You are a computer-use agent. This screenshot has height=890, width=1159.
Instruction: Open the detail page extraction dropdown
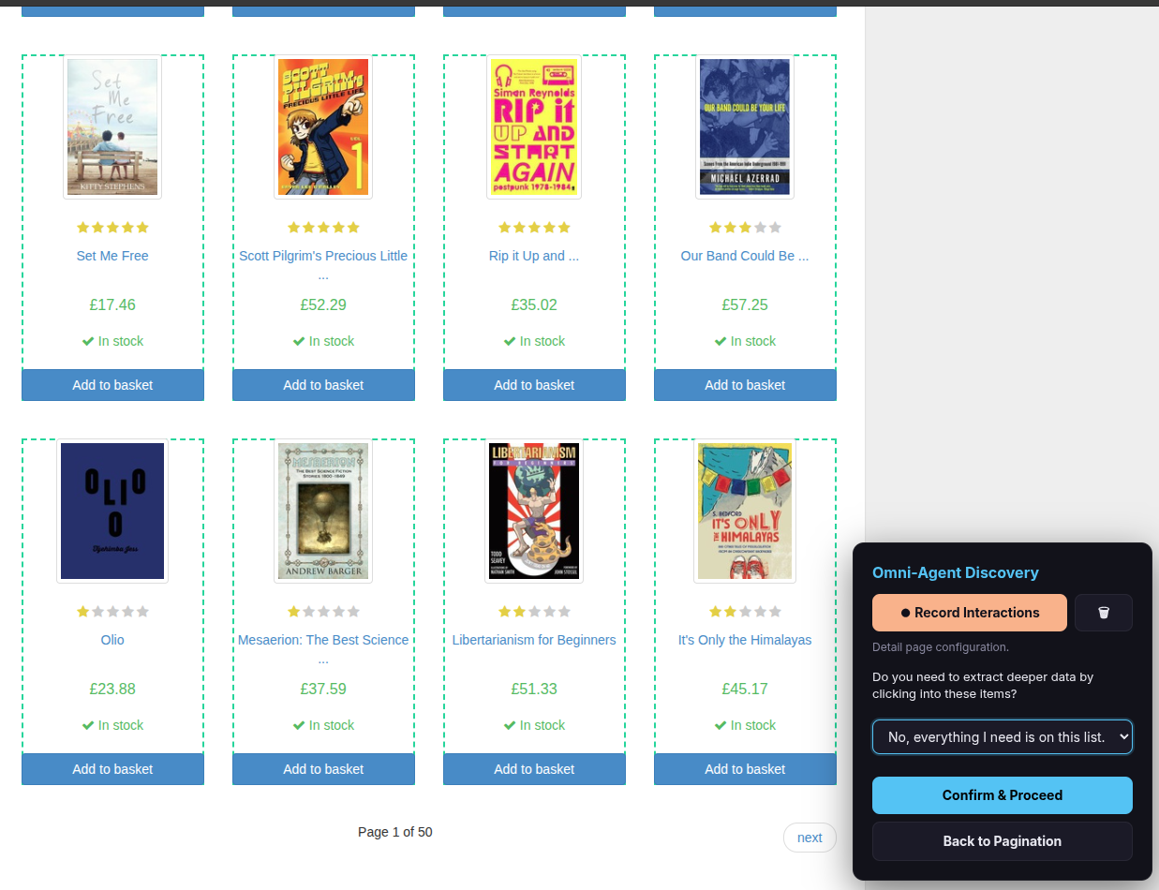pos(1003,737)
